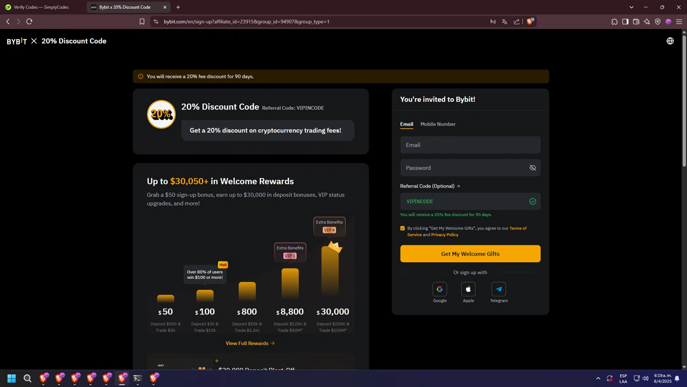Open Brave Shields lion icon
The height and width of the screenshot is (387, 687).
530,21
